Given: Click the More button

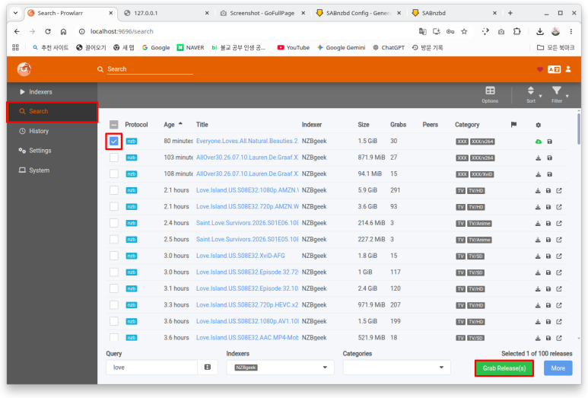Looking at the screenshot, I should 558,368.
